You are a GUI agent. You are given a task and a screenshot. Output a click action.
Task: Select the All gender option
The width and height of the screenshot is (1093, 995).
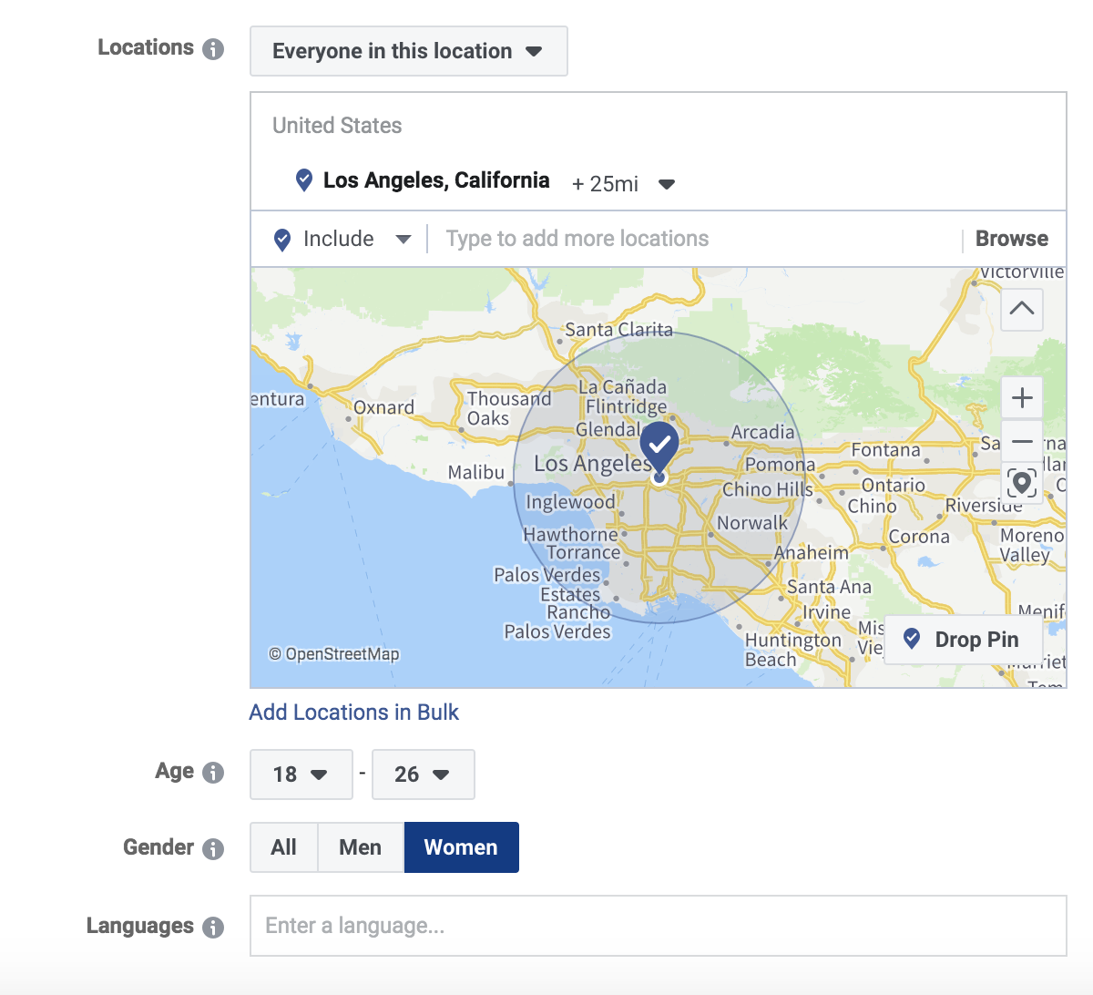283,847
